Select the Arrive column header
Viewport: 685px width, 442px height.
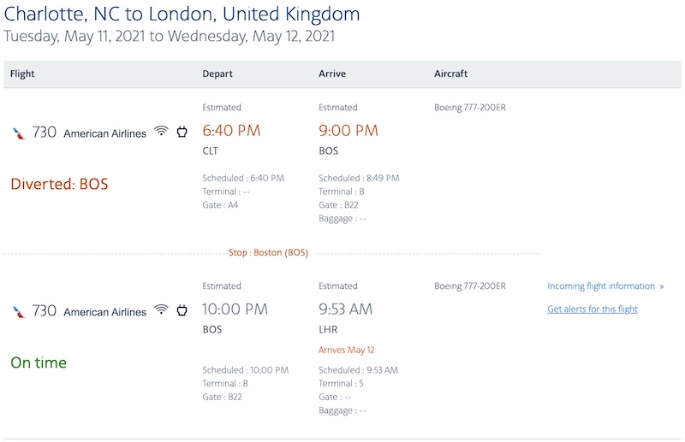(332, 74)
